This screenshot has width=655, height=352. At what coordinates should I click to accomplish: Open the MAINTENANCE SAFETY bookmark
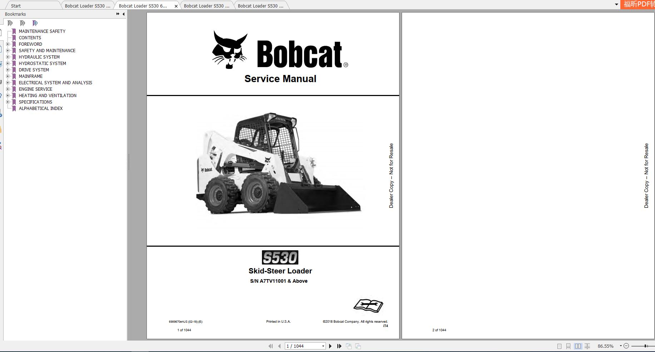pos(42,31)
